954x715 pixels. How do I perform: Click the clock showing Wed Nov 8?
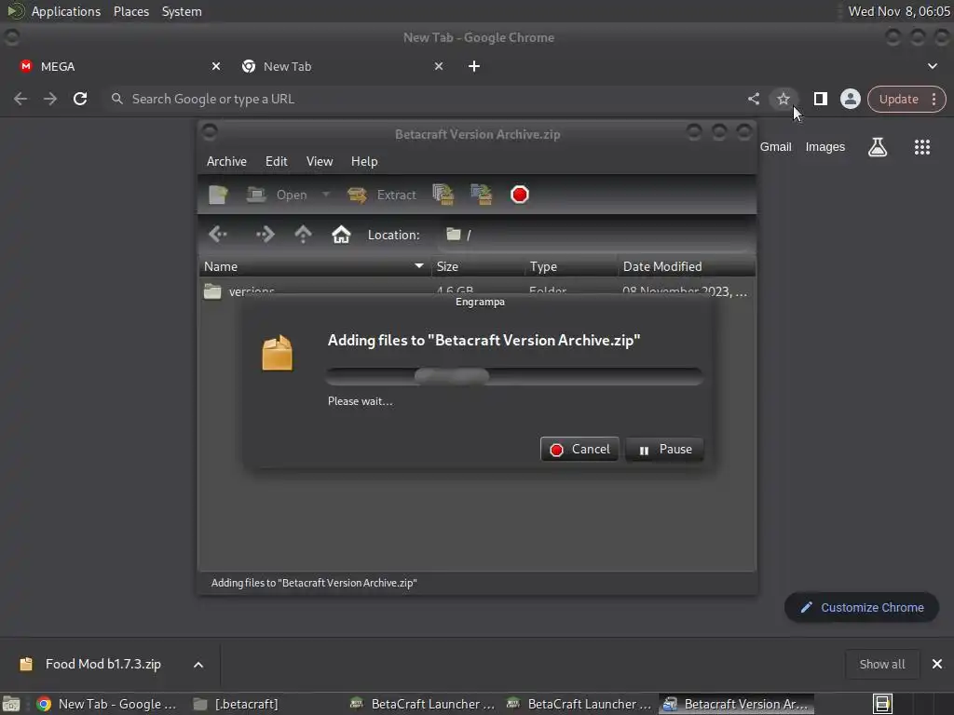(x=899, y=11)
